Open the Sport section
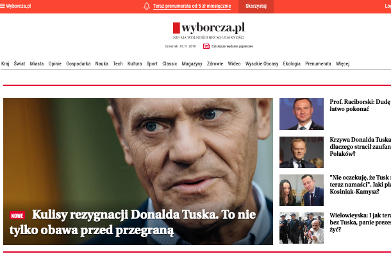This screenshot has height=261, width=391. (x=152, y=63)
